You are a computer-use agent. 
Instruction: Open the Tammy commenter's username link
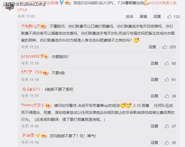(x=33, y=105)
